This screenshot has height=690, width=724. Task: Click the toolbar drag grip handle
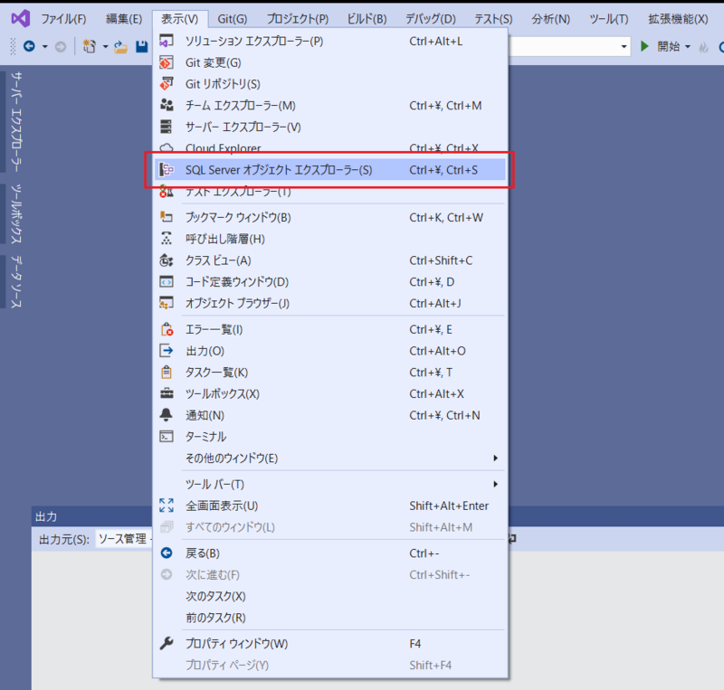(13, 47)
